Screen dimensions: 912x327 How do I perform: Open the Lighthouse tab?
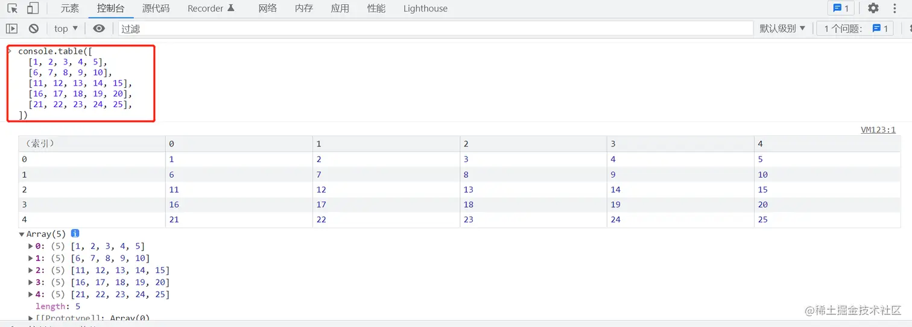click(425, 8)
